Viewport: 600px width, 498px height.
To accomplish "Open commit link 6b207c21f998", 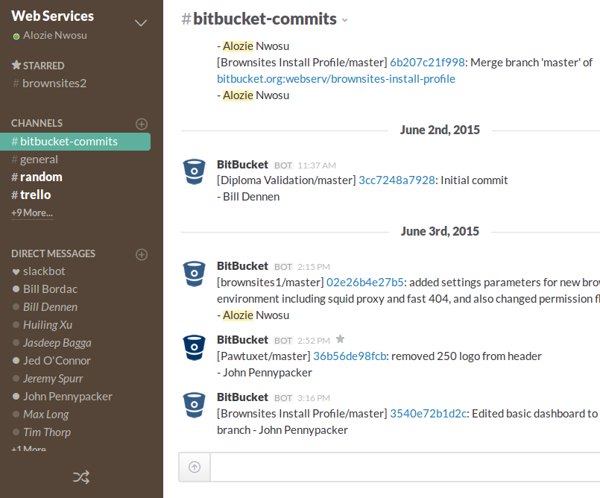I will coord(427,63).
